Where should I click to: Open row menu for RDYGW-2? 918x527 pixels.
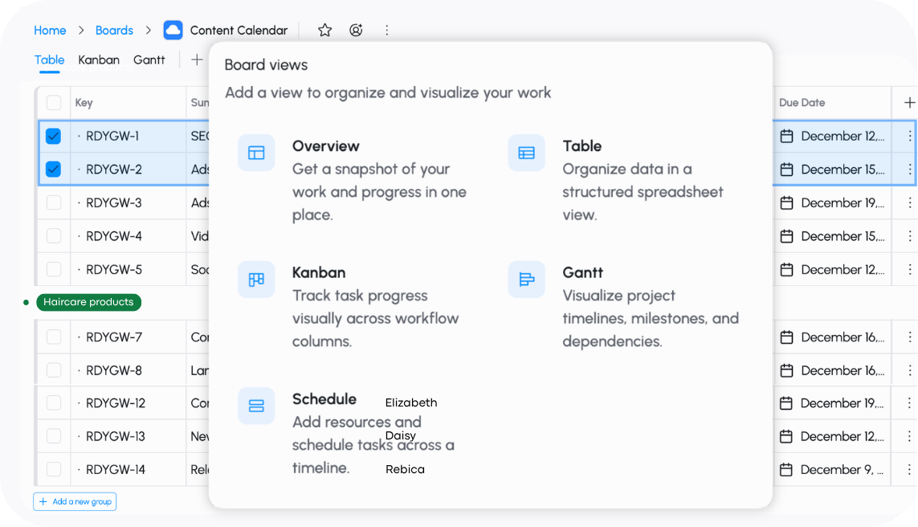coord(909,170)
